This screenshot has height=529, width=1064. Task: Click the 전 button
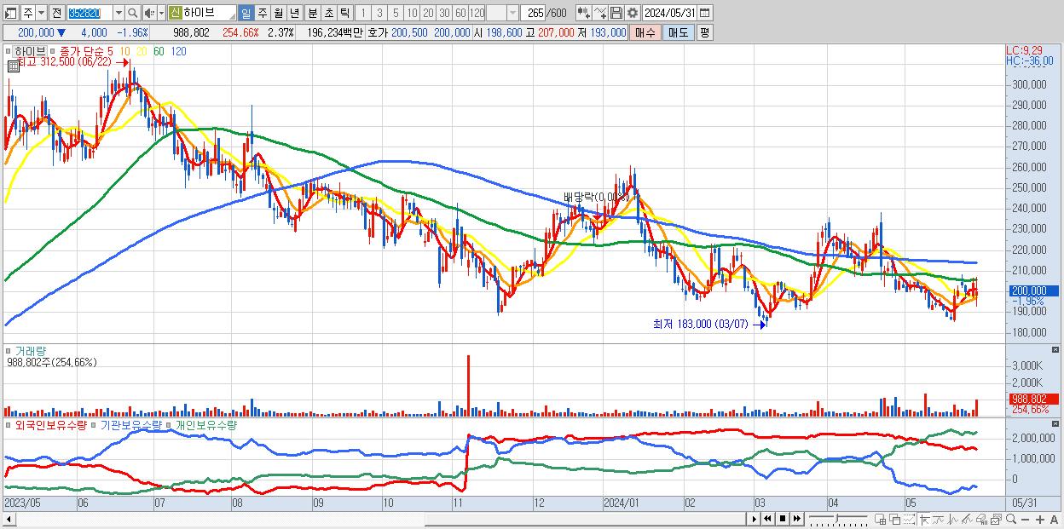pyautogui.click(x=56, y=13)
